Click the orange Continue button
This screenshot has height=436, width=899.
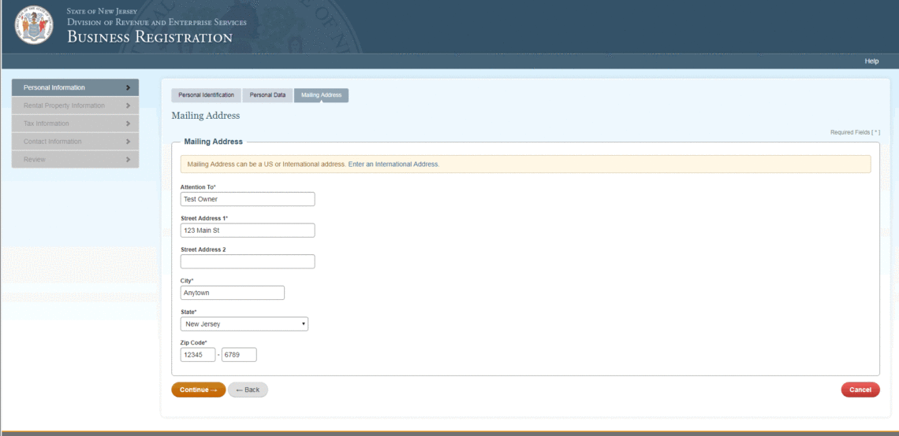(x=199, y=390)
